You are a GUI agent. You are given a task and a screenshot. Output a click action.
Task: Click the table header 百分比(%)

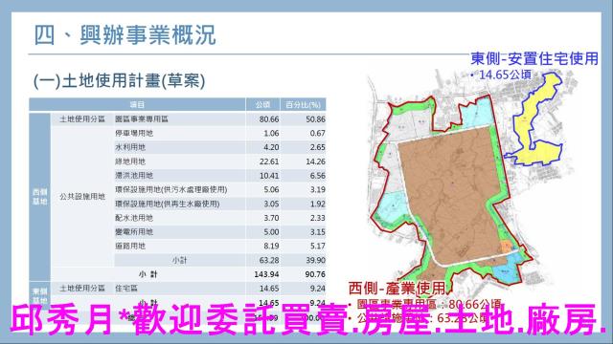coord(303,104)
